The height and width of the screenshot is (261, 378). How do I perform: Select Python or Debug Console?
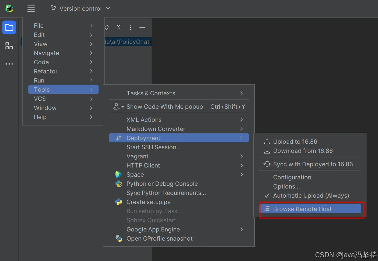162,184
